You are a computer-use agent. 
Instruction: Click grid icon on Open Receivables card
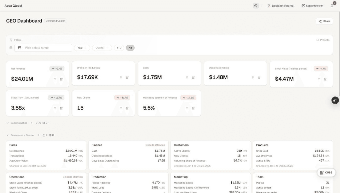coord(259,77)
